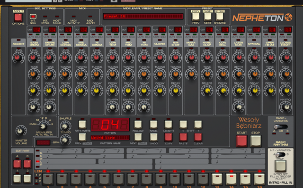Toggle the PATT. WRITE button
This screenshot has height=188, width=303.
[x=82, y=124]
